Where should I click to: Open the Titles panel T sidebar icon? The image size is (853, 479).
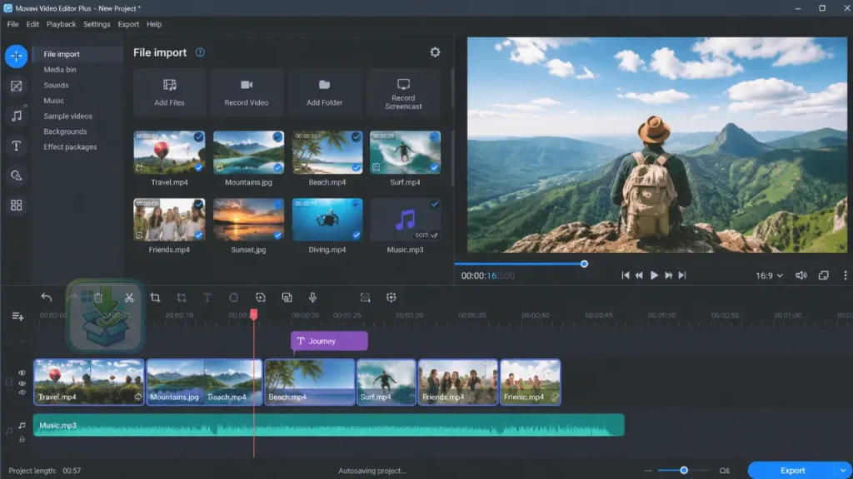(17, 146)
